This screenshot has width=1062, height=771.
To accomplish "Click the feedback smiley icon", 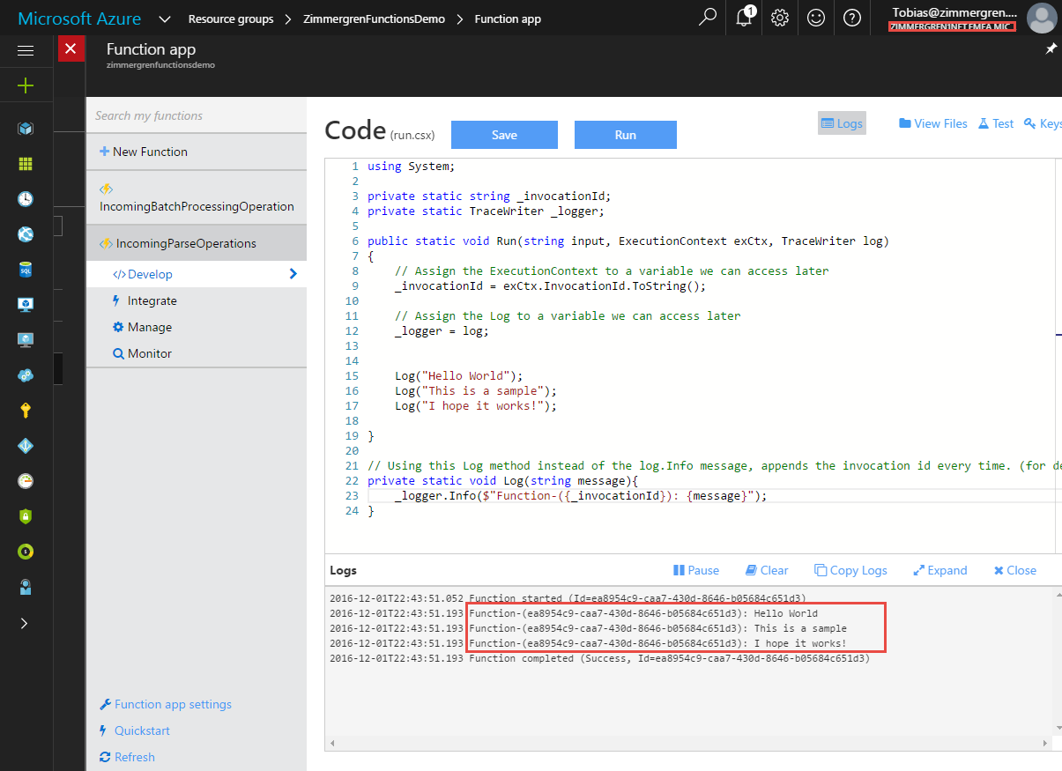I will [x=816, y=18].
